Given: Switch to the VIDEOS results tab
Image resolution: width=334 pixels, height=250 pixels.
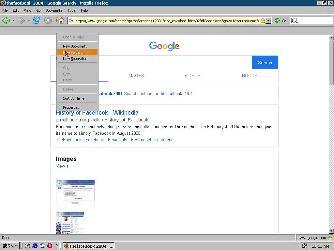Looking at the screenshot, I should pyautogui.click(x=192, y=76).
